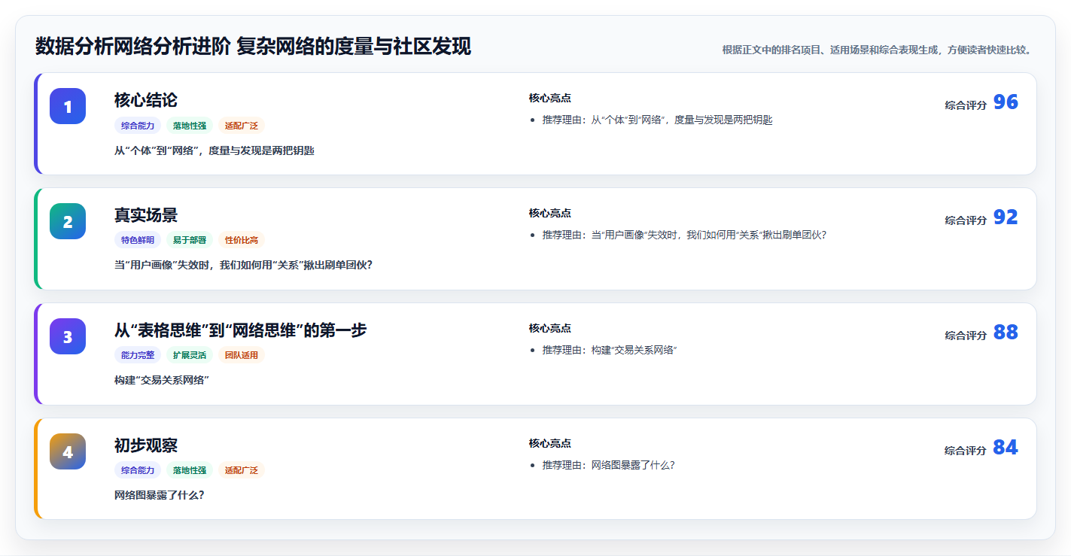This screenshot has height=556, width=1071.
Task: Click the score value 92
Action: (1006, 217)
